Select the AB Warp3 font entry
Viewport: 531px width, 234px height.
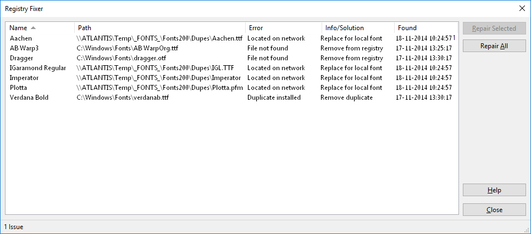click(231, 48)
